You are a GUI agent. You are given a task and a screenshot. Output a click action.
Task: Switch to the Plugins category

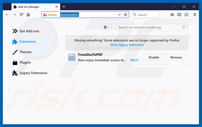point(25,62)
